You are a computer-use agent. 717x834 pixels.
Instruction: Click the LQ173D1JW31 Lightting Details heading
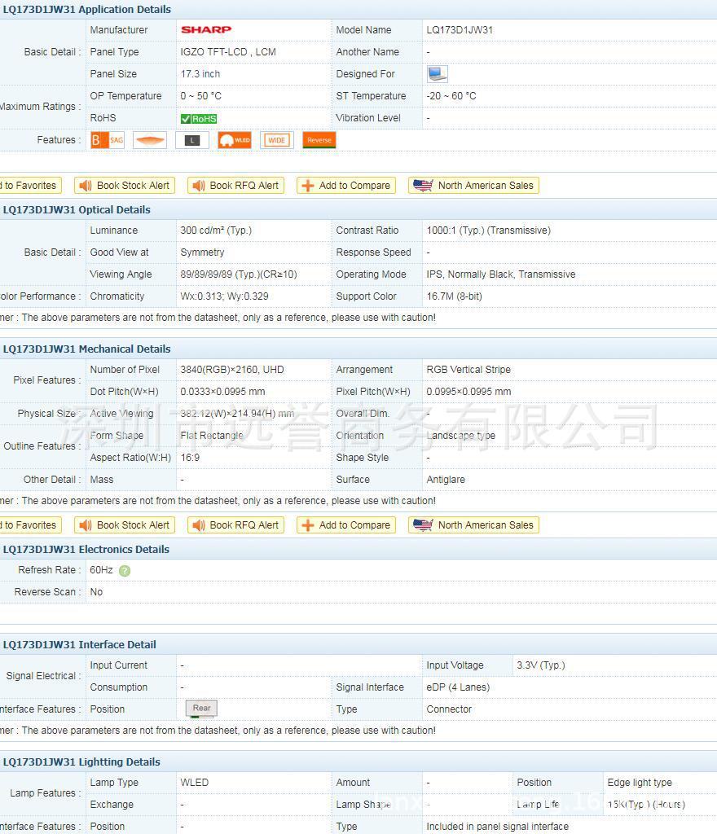pyautogui.click(x=82, y=762)
